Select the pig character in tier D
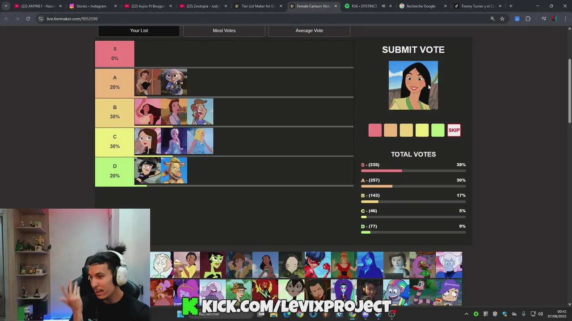Screen dimensions: 572x321 174,171
